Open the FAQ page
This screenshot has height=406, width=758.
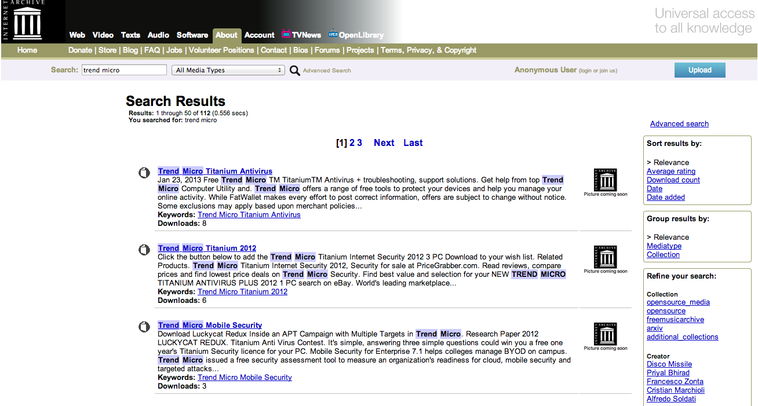coord(152,50)
